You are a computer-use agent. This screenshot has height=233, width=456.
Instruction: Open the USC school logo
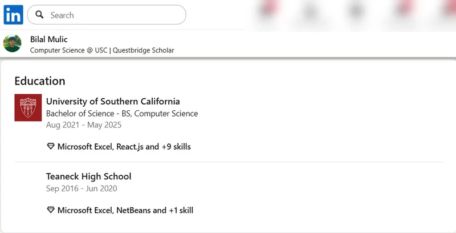click(28, 107)
